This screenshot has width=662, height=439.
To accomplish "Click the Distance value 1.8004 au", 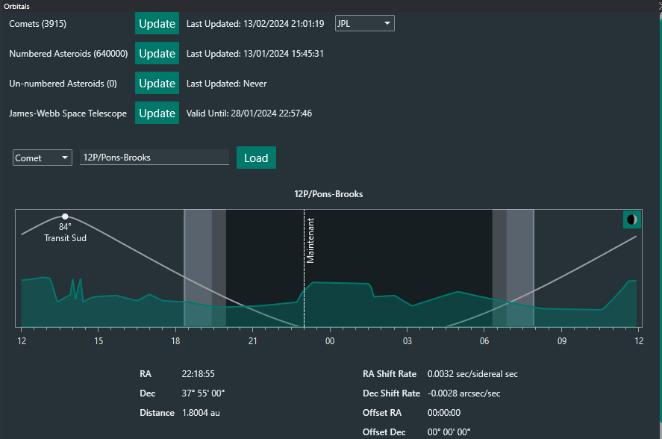I will click(x=201, y=413).
